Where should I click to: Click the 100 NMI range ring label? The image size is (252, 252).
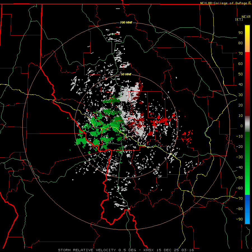point(126,22)
